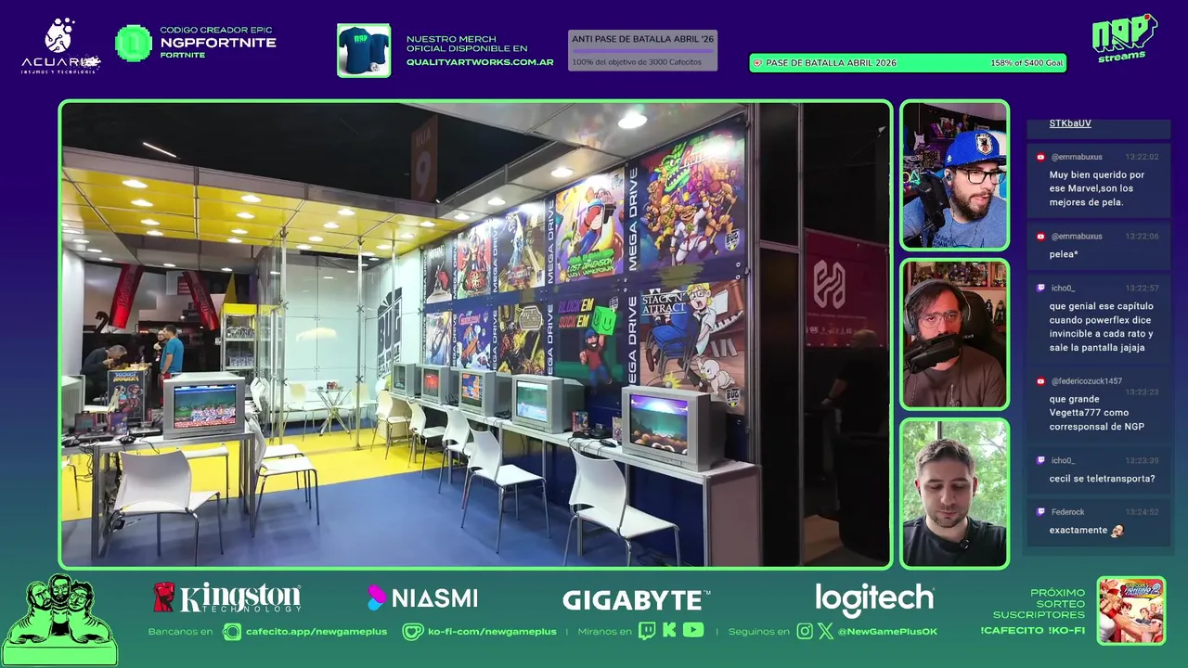Click the green Pase de Batalla Abril 2026 goal bar
Image resolution: width=1188 pixels, height=668 pixels.
point(908,63)
